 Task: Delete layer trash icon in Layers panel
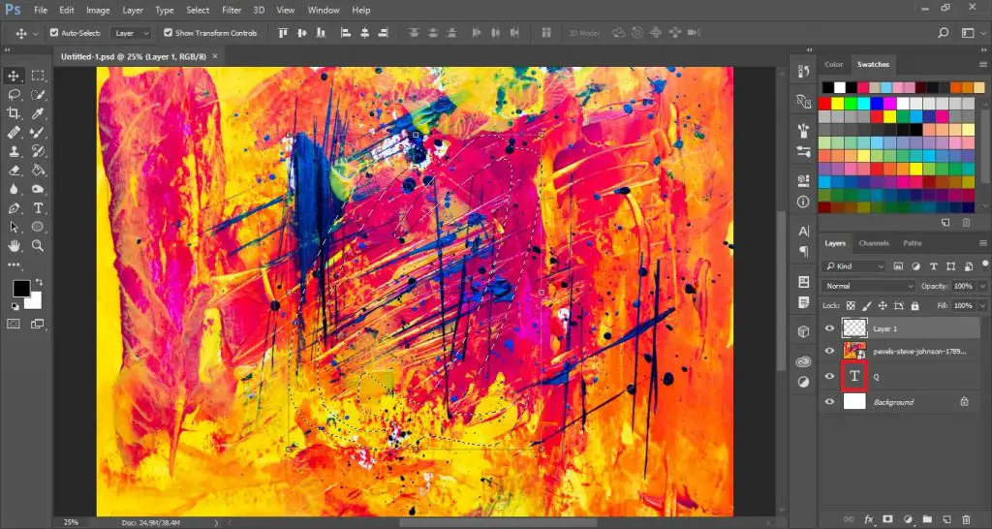tap(966, 519)
